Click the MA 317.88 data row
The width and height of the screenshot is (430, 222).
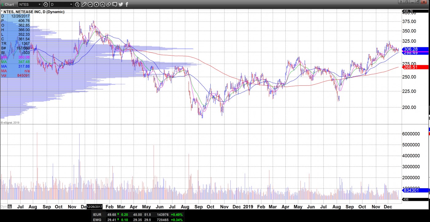pyautogui.click(x=15, y=66)
